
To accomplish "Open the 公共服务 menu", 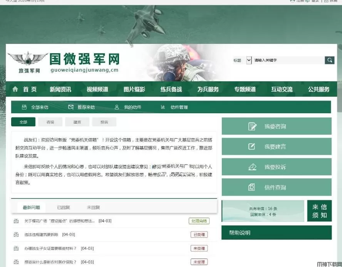I will click(x=319, y=89).
